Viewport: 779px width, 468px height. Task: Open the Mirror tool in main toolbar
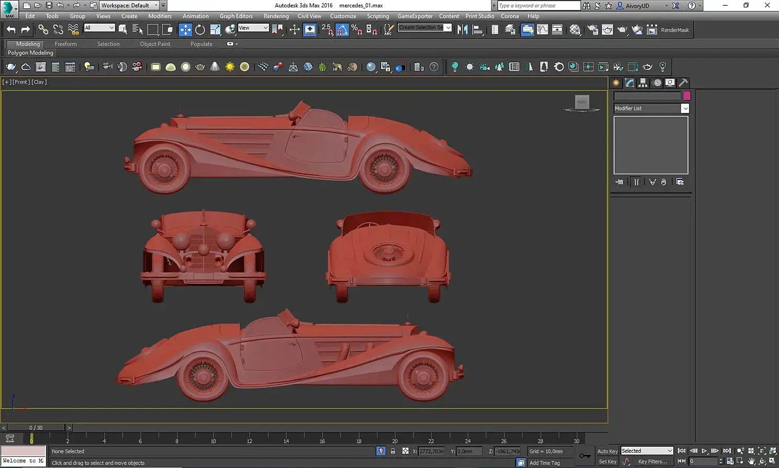tap(462, 30)
